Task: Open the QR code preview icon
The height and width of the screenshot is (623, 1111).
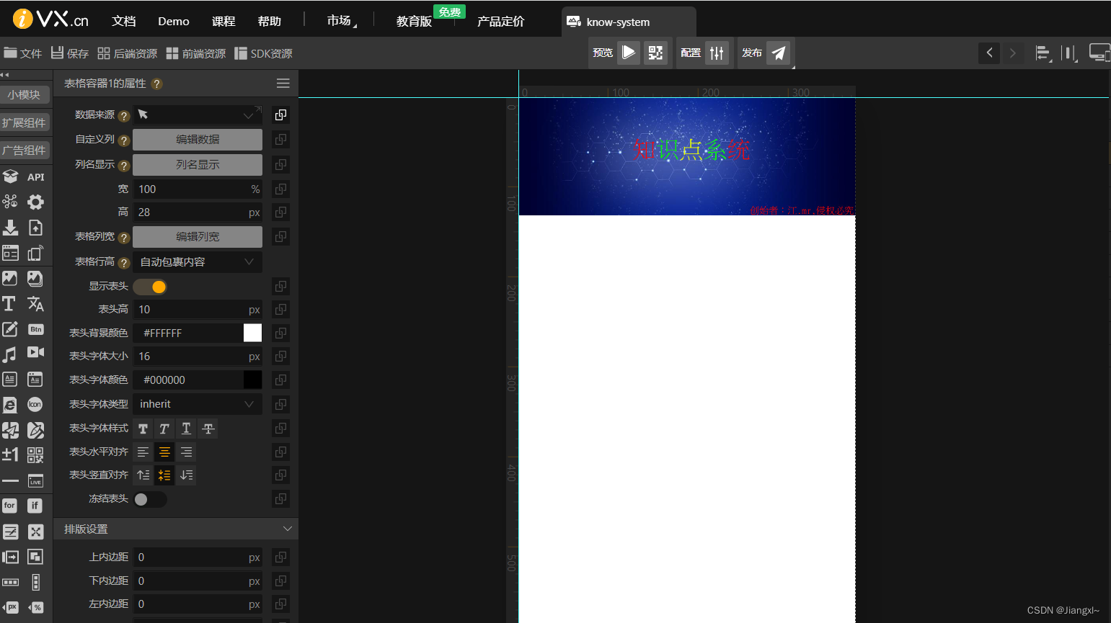Action: 655,53
